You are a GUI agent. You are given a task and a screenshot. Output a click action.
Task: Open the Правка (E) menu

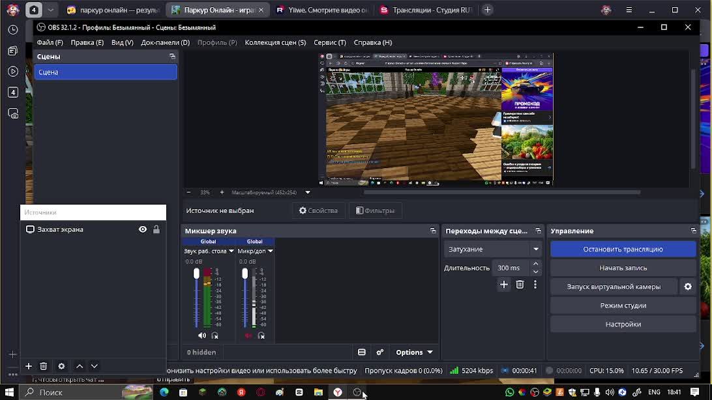[87, 42]
